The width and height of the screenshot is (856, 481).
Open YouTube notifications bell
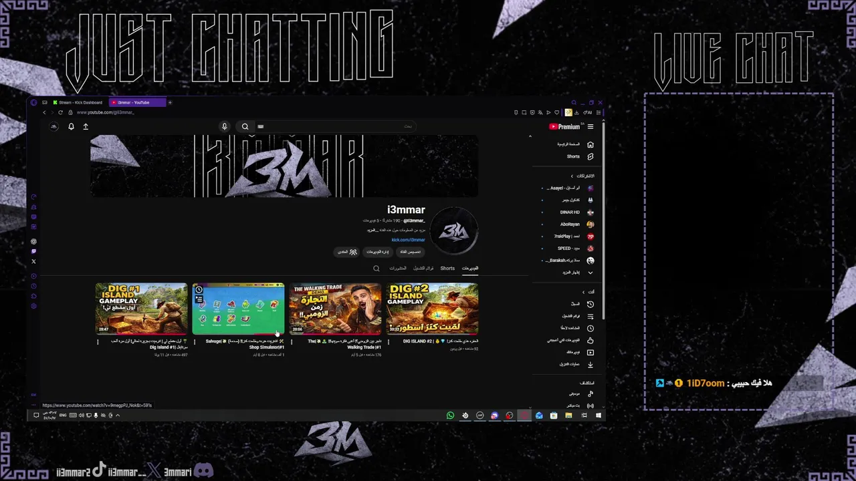[x=71, y=126]
